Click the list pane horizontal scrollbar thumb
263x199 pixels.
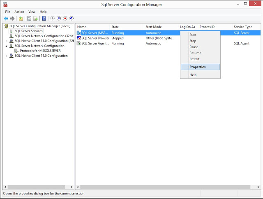tap(165, 187)
